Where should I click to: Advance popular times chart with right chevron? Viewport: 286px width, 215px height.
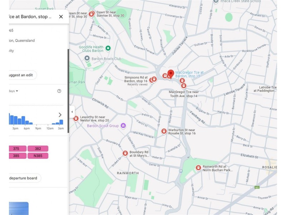click(x=60, y=115)
